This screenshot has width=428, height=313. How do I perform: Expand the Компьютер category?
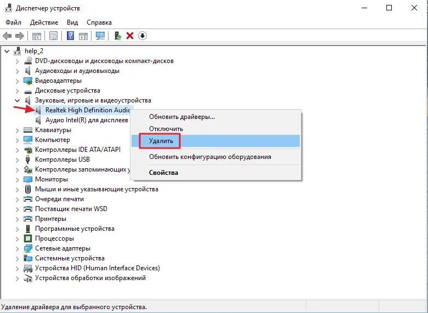[x=17, y=140]
